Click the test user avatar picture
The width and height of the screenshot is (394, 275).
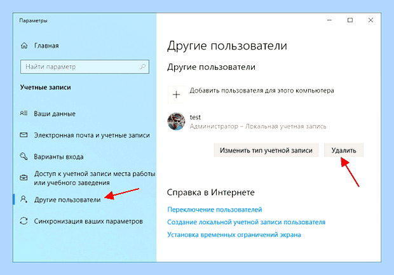[177, 121]
